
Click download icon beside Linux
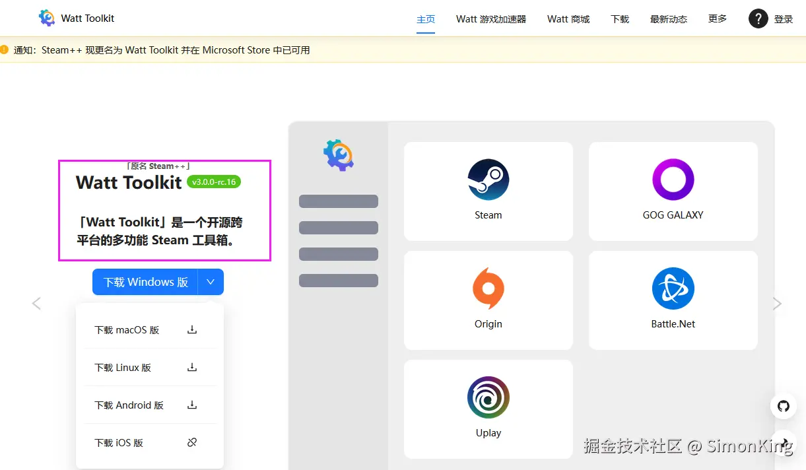tap(192, 367)
